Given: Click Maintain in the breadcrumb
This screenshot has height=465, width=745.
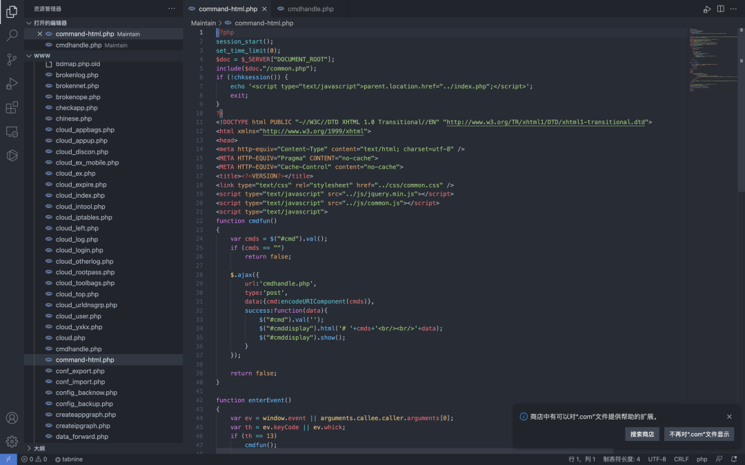Looking at the screenshot, I should [203, 23].
